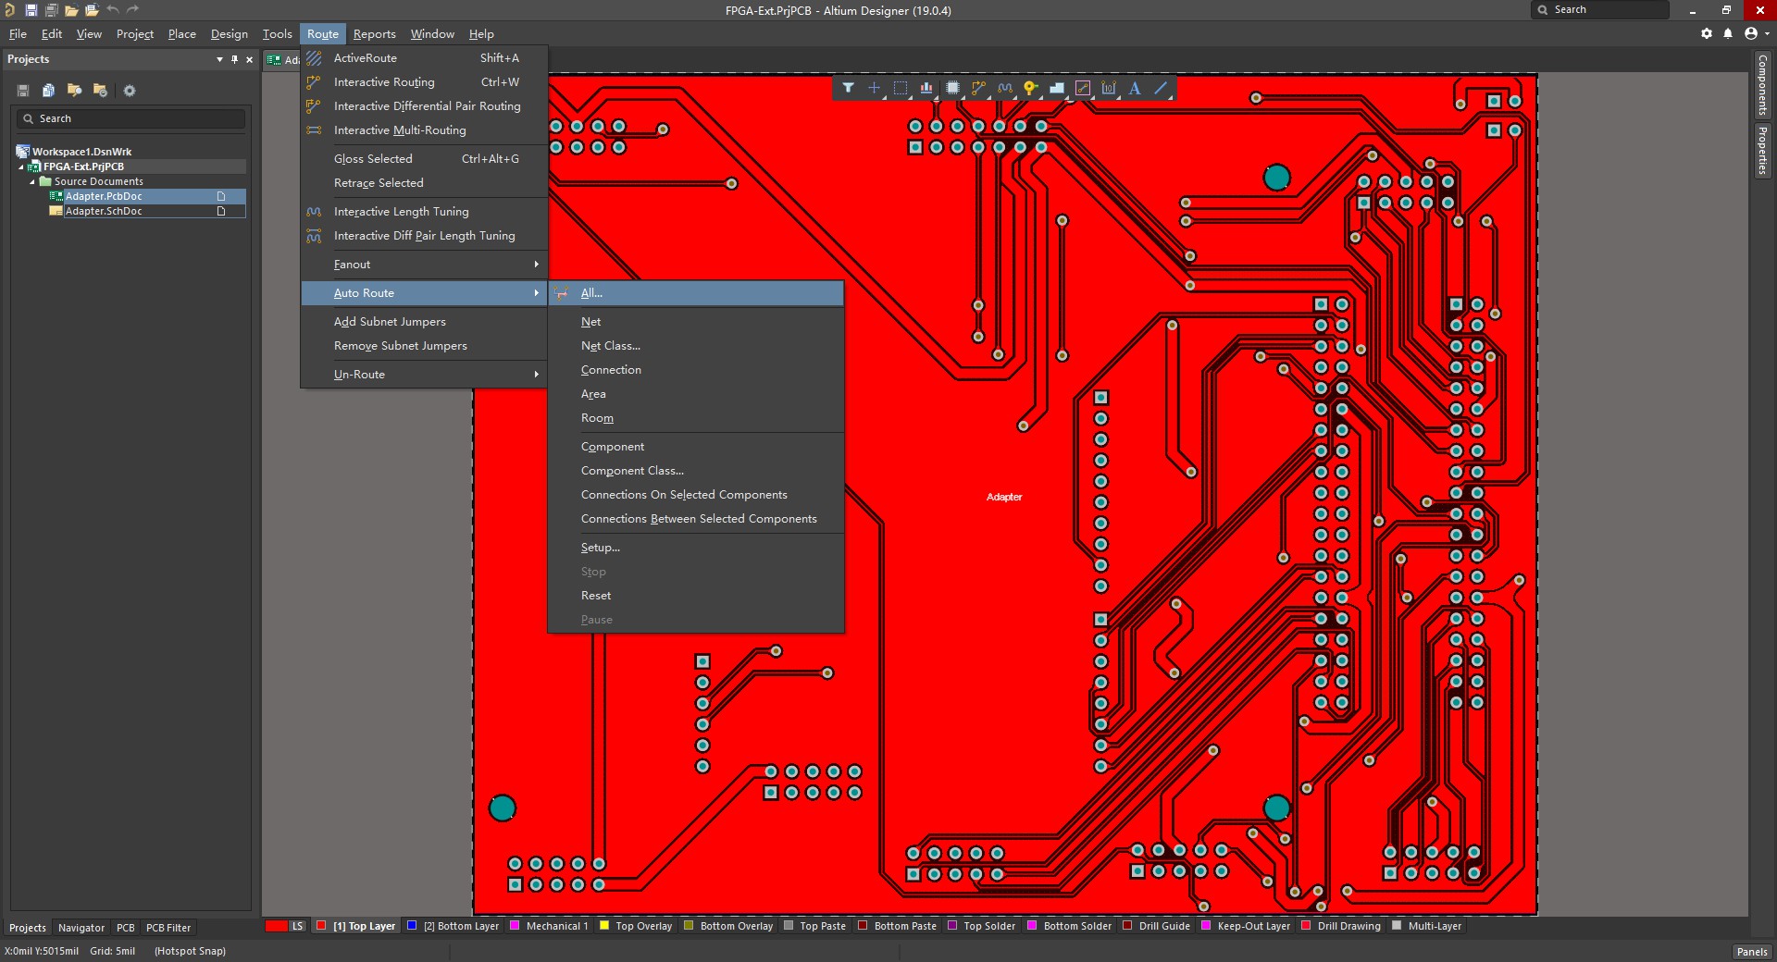Click the place string text tool
This screenshot has width=1777, height=962.
point(1135,89)
